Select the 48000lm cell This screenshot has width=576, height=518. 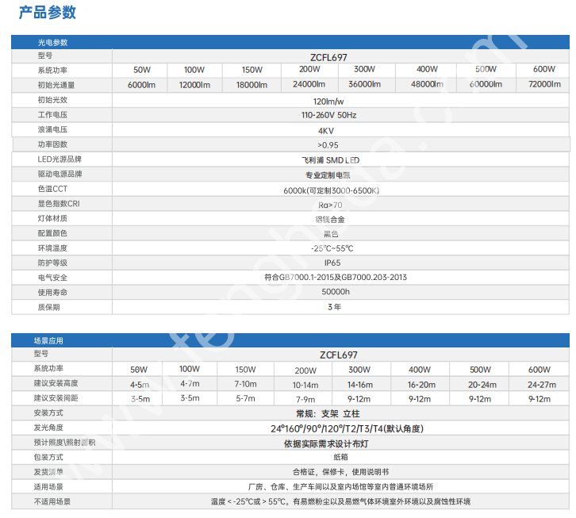[427, 85]
